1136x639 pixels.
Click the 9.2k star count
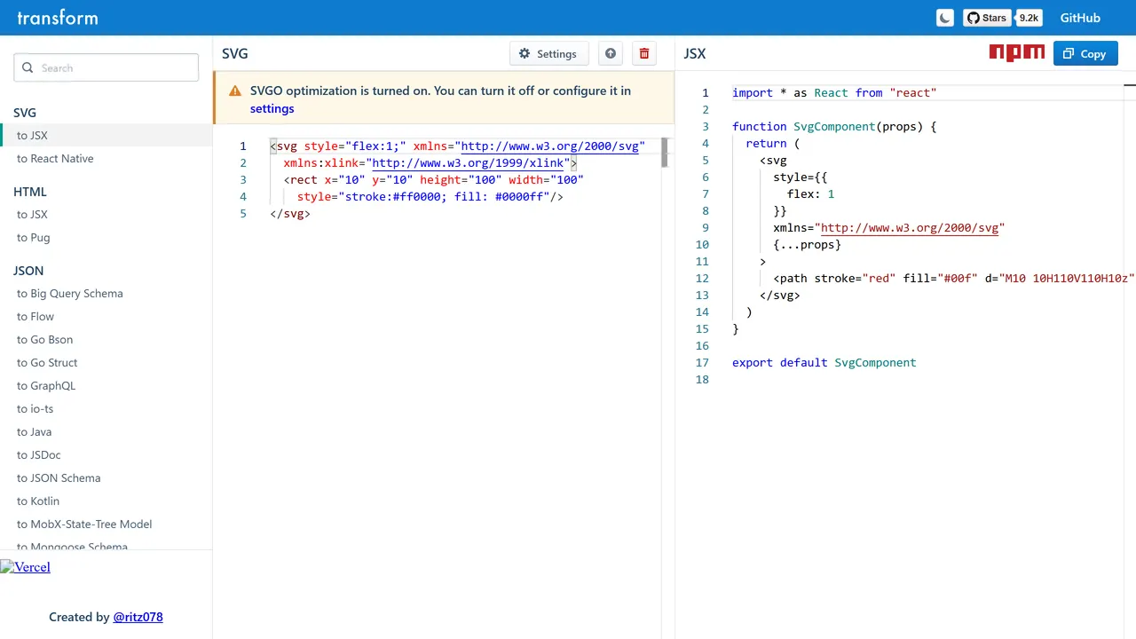coord(1029,18)
